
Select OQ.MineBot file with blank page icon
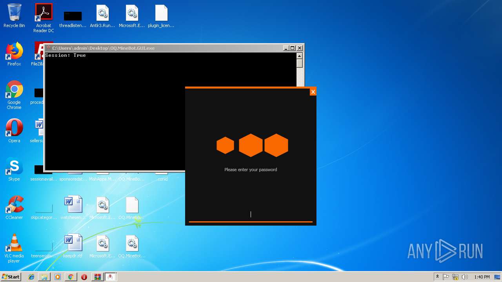pyautogui.click(x=132, y=208)
